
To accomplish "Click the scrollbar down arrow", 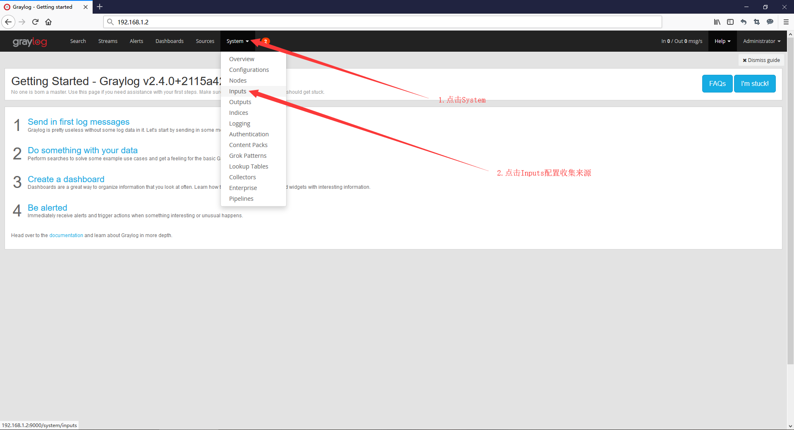I will pyautogui.click(x=790, y=426).
